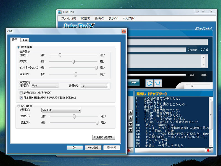The width and height of the screenshot is (221, 166).
Task: Open the 音質(R) dropdown showing リッチ
Action: click(x=94, y=86)
